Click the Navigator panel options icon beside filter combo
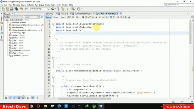The width and height of the screenshot is (194, 109). click(42, 17)
